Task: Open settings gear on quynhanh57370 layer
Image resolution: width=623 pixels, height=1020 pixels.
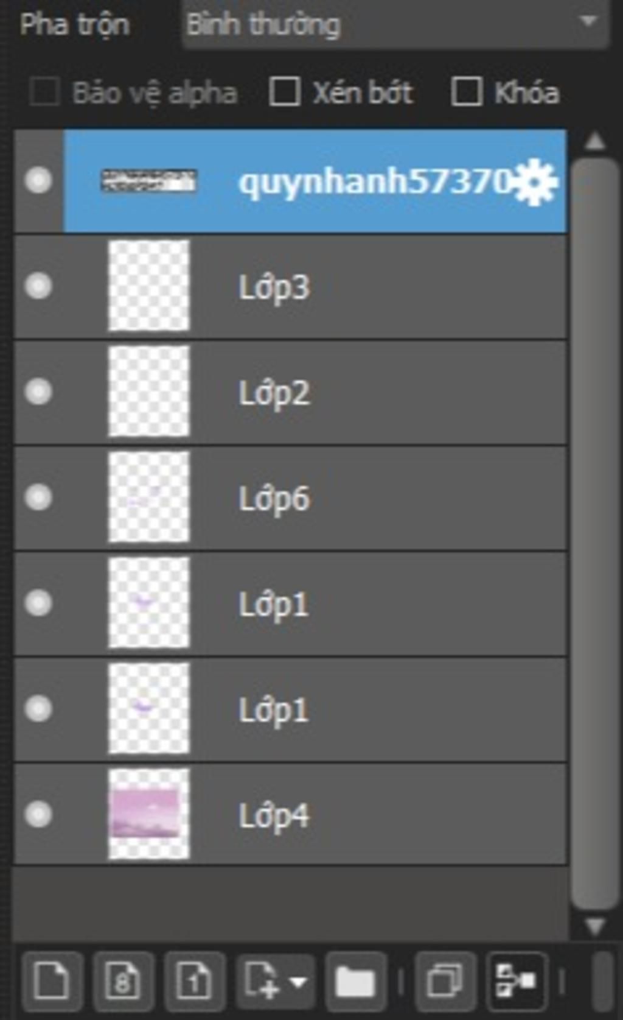Action: [x=535, y=181]
